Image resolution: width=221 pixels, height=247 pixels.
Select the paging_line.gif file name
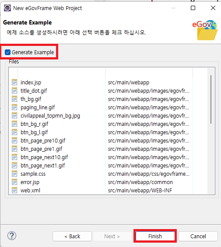pos(38,108)
